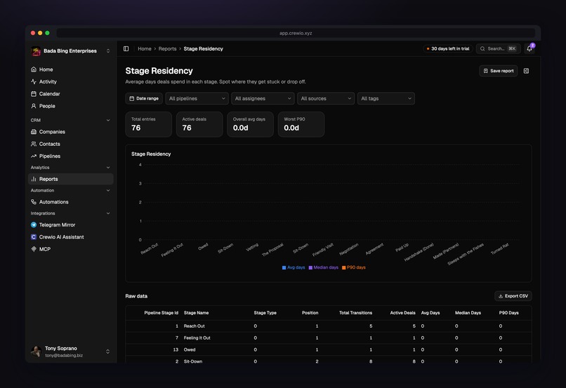Open the All tags dropdown
566x388 pixels.
pyautogui.click(x=386, y=98)
